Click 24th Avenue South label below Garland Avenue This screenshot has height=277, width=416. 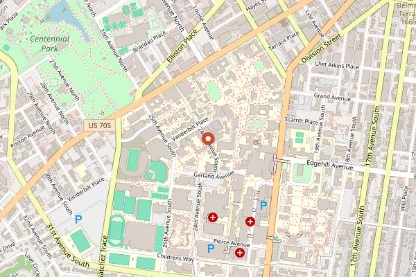198,207
